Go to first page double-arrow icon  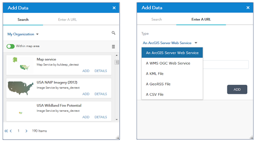coord(6,131)
